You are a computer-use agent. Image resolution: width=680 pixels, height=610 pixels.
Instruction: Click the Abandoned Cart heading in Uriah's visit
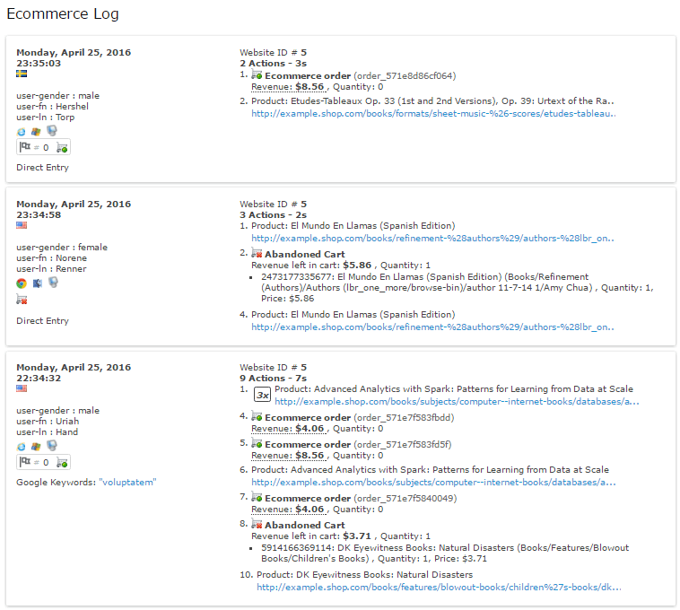click(x=304, y=525)
